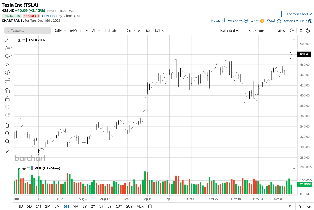Select the 5Y time range
Screen dimensions: 314x210
(110, 206)
